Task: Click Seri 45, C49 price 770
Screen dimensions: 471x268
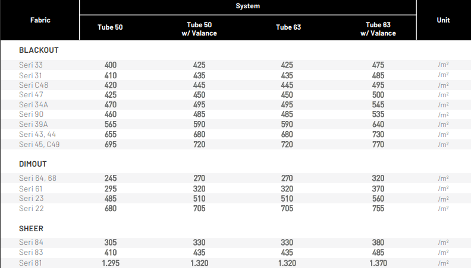Action: click(378, 144)
